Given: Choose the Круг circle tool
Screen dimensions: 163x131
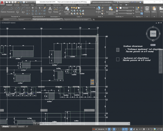Looking at the screenshot, I should pos(18,9).
